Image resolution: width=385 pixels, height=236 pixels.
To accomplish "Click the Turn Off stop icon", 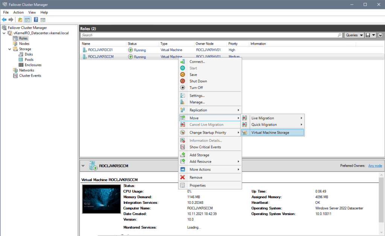I will [182, 87].
